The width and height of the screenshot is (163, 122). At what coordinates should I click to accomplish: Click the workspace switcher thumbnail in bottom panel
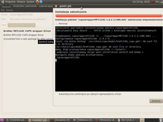tap(142, 120)
